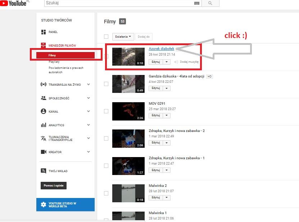Viewport: 299px width, 222px height.
Task: Open Filmy in the sidebar menu
Action: click(52, 56)
